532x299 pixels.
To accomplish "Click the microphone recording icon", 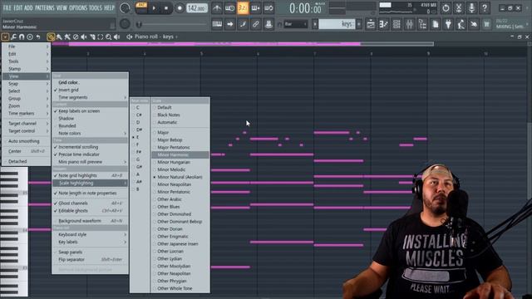I will click(x=471, y=7).
